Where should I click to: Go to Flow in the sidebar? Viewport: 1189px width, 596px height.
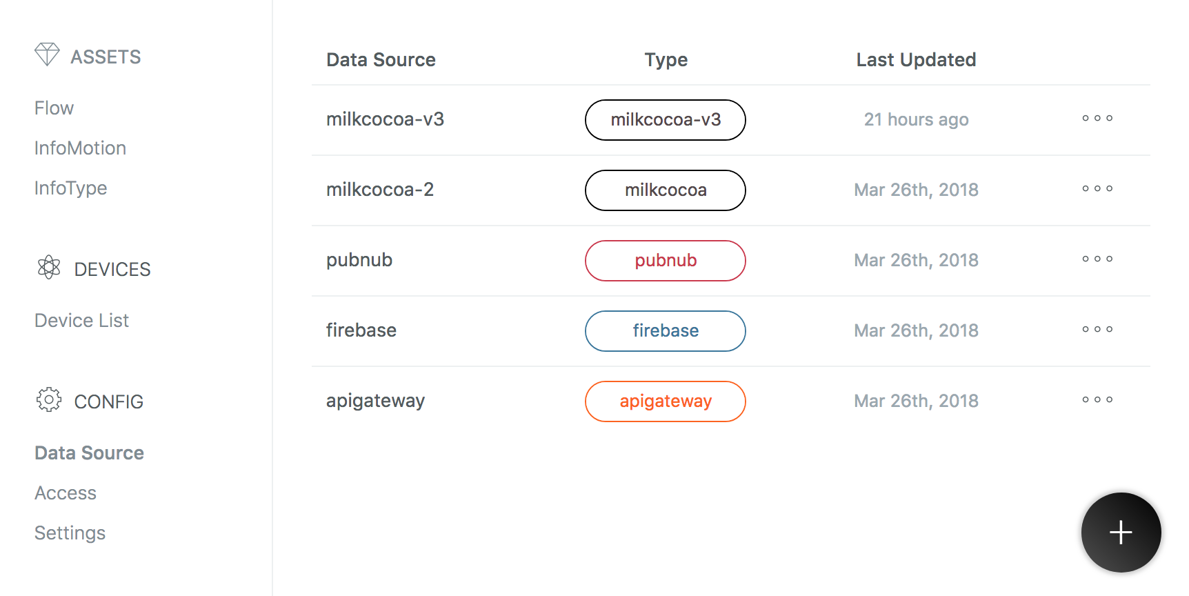point(54,108)
